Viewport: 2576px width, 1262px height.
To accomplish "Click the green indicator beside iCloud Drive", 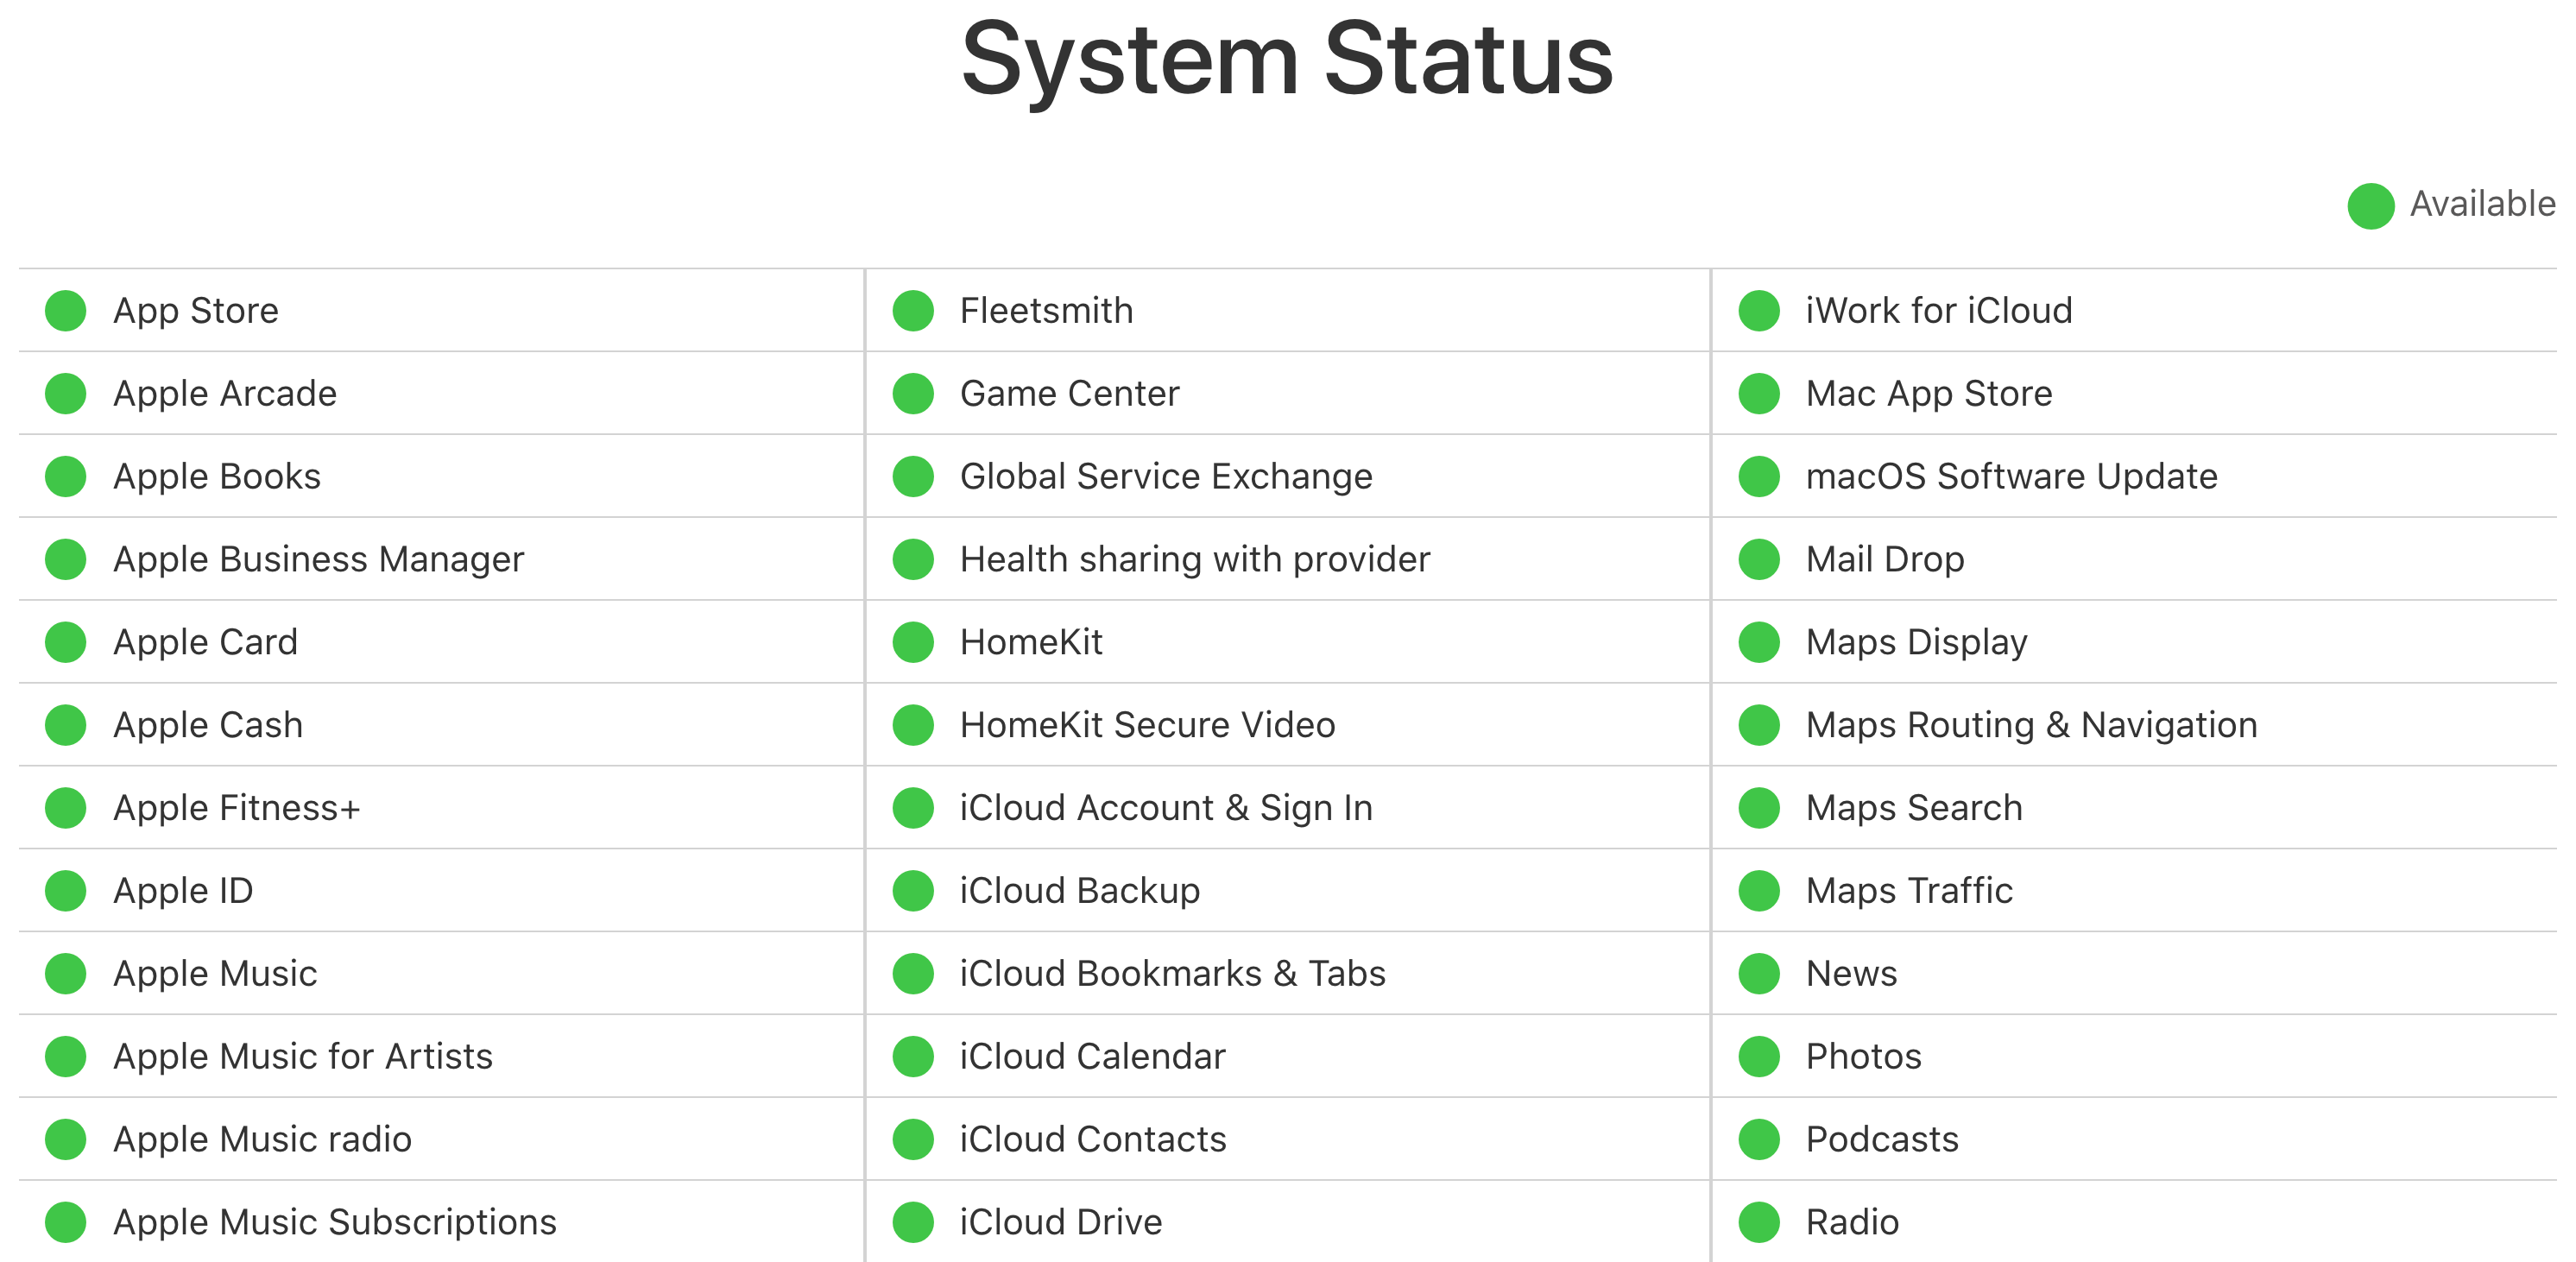I will tap(912, 1222).
